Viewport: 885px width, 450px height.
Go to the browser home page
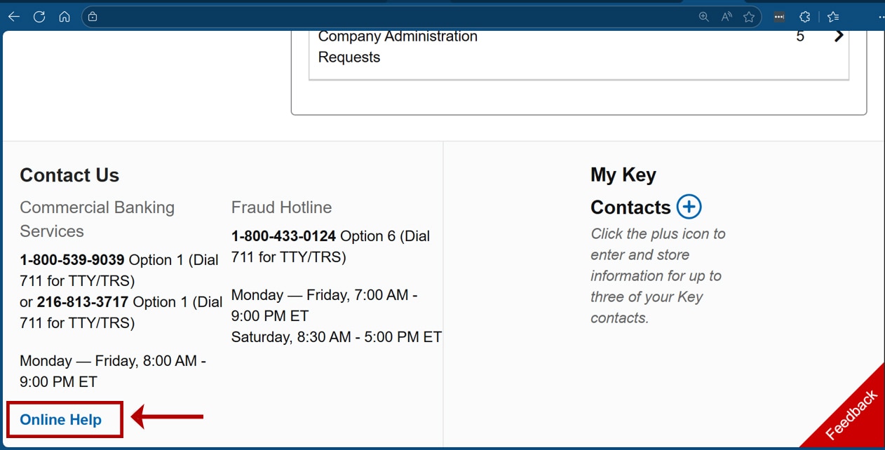tap(65, 17)
